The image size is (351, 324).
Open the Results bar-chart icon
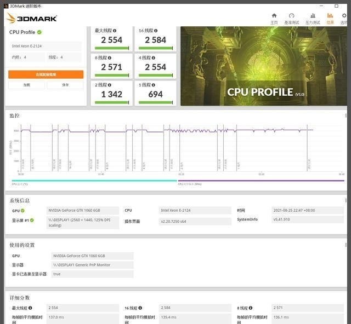tap(330, 15)
